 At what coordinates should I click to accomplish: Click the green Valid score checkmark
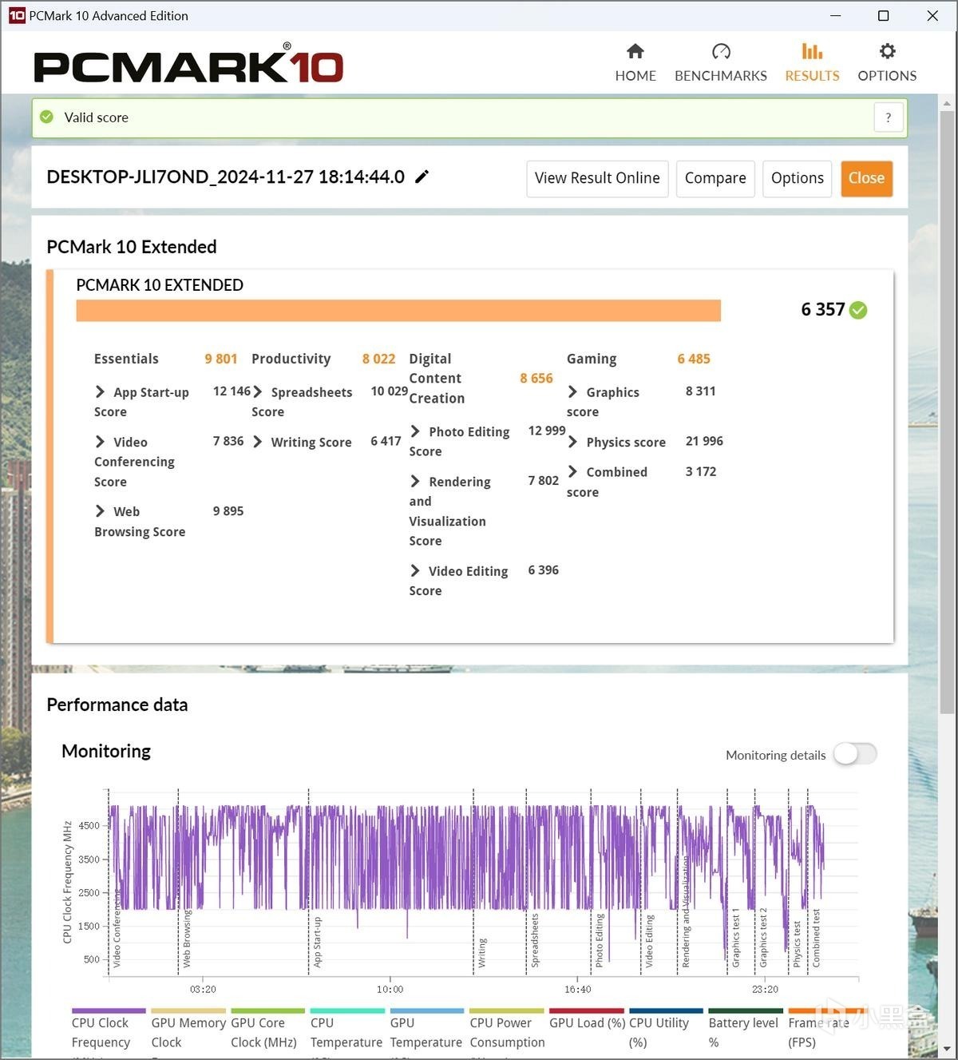pos(47,117)
